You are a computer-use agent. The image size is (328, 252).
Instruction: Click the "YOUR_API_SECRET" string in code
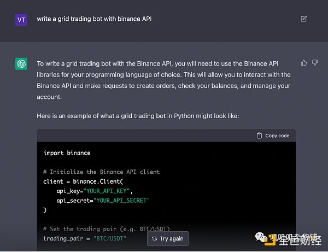(x=122, y=200)
